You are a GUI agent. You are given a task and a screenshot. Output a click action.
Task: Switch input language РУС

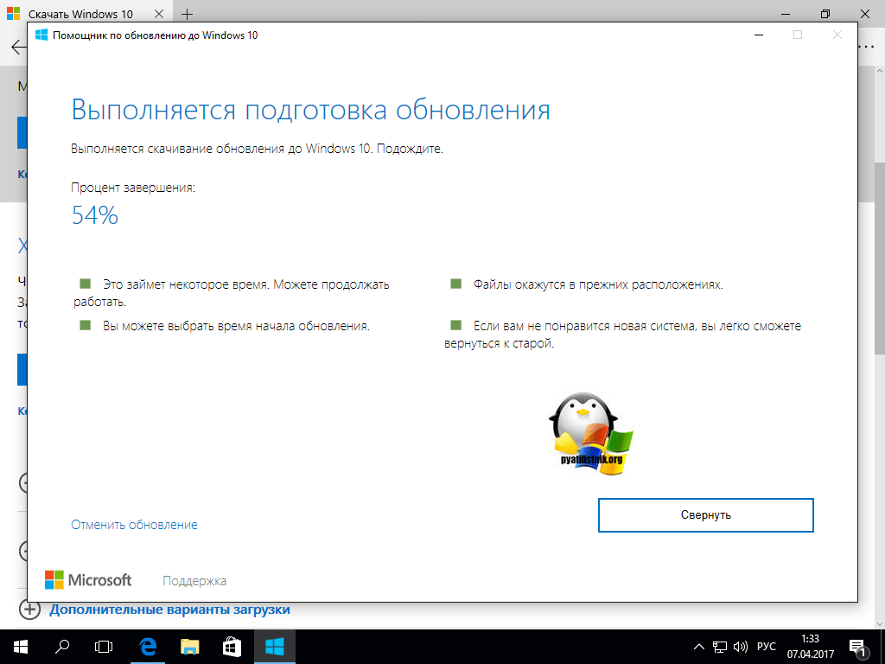coord(766,647)
